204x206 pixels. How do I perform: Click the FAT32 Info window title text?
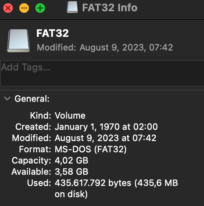(110, 8)
